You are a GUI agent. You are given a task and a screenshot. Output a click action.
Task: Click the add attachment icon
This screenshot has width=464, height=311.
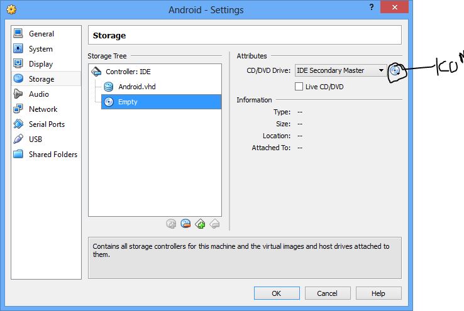pyautogui.click(x=171, y=224)
